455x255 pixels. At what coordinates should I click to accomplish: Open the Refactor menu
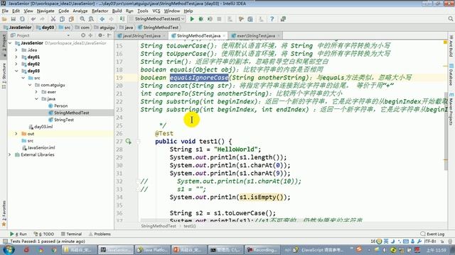click(x=100, y=11)
